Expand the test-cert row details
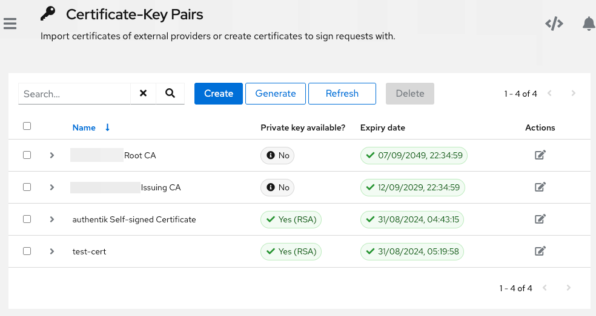Image resolution: width=596 pixels, height=316 pixels. click(52, 251)
